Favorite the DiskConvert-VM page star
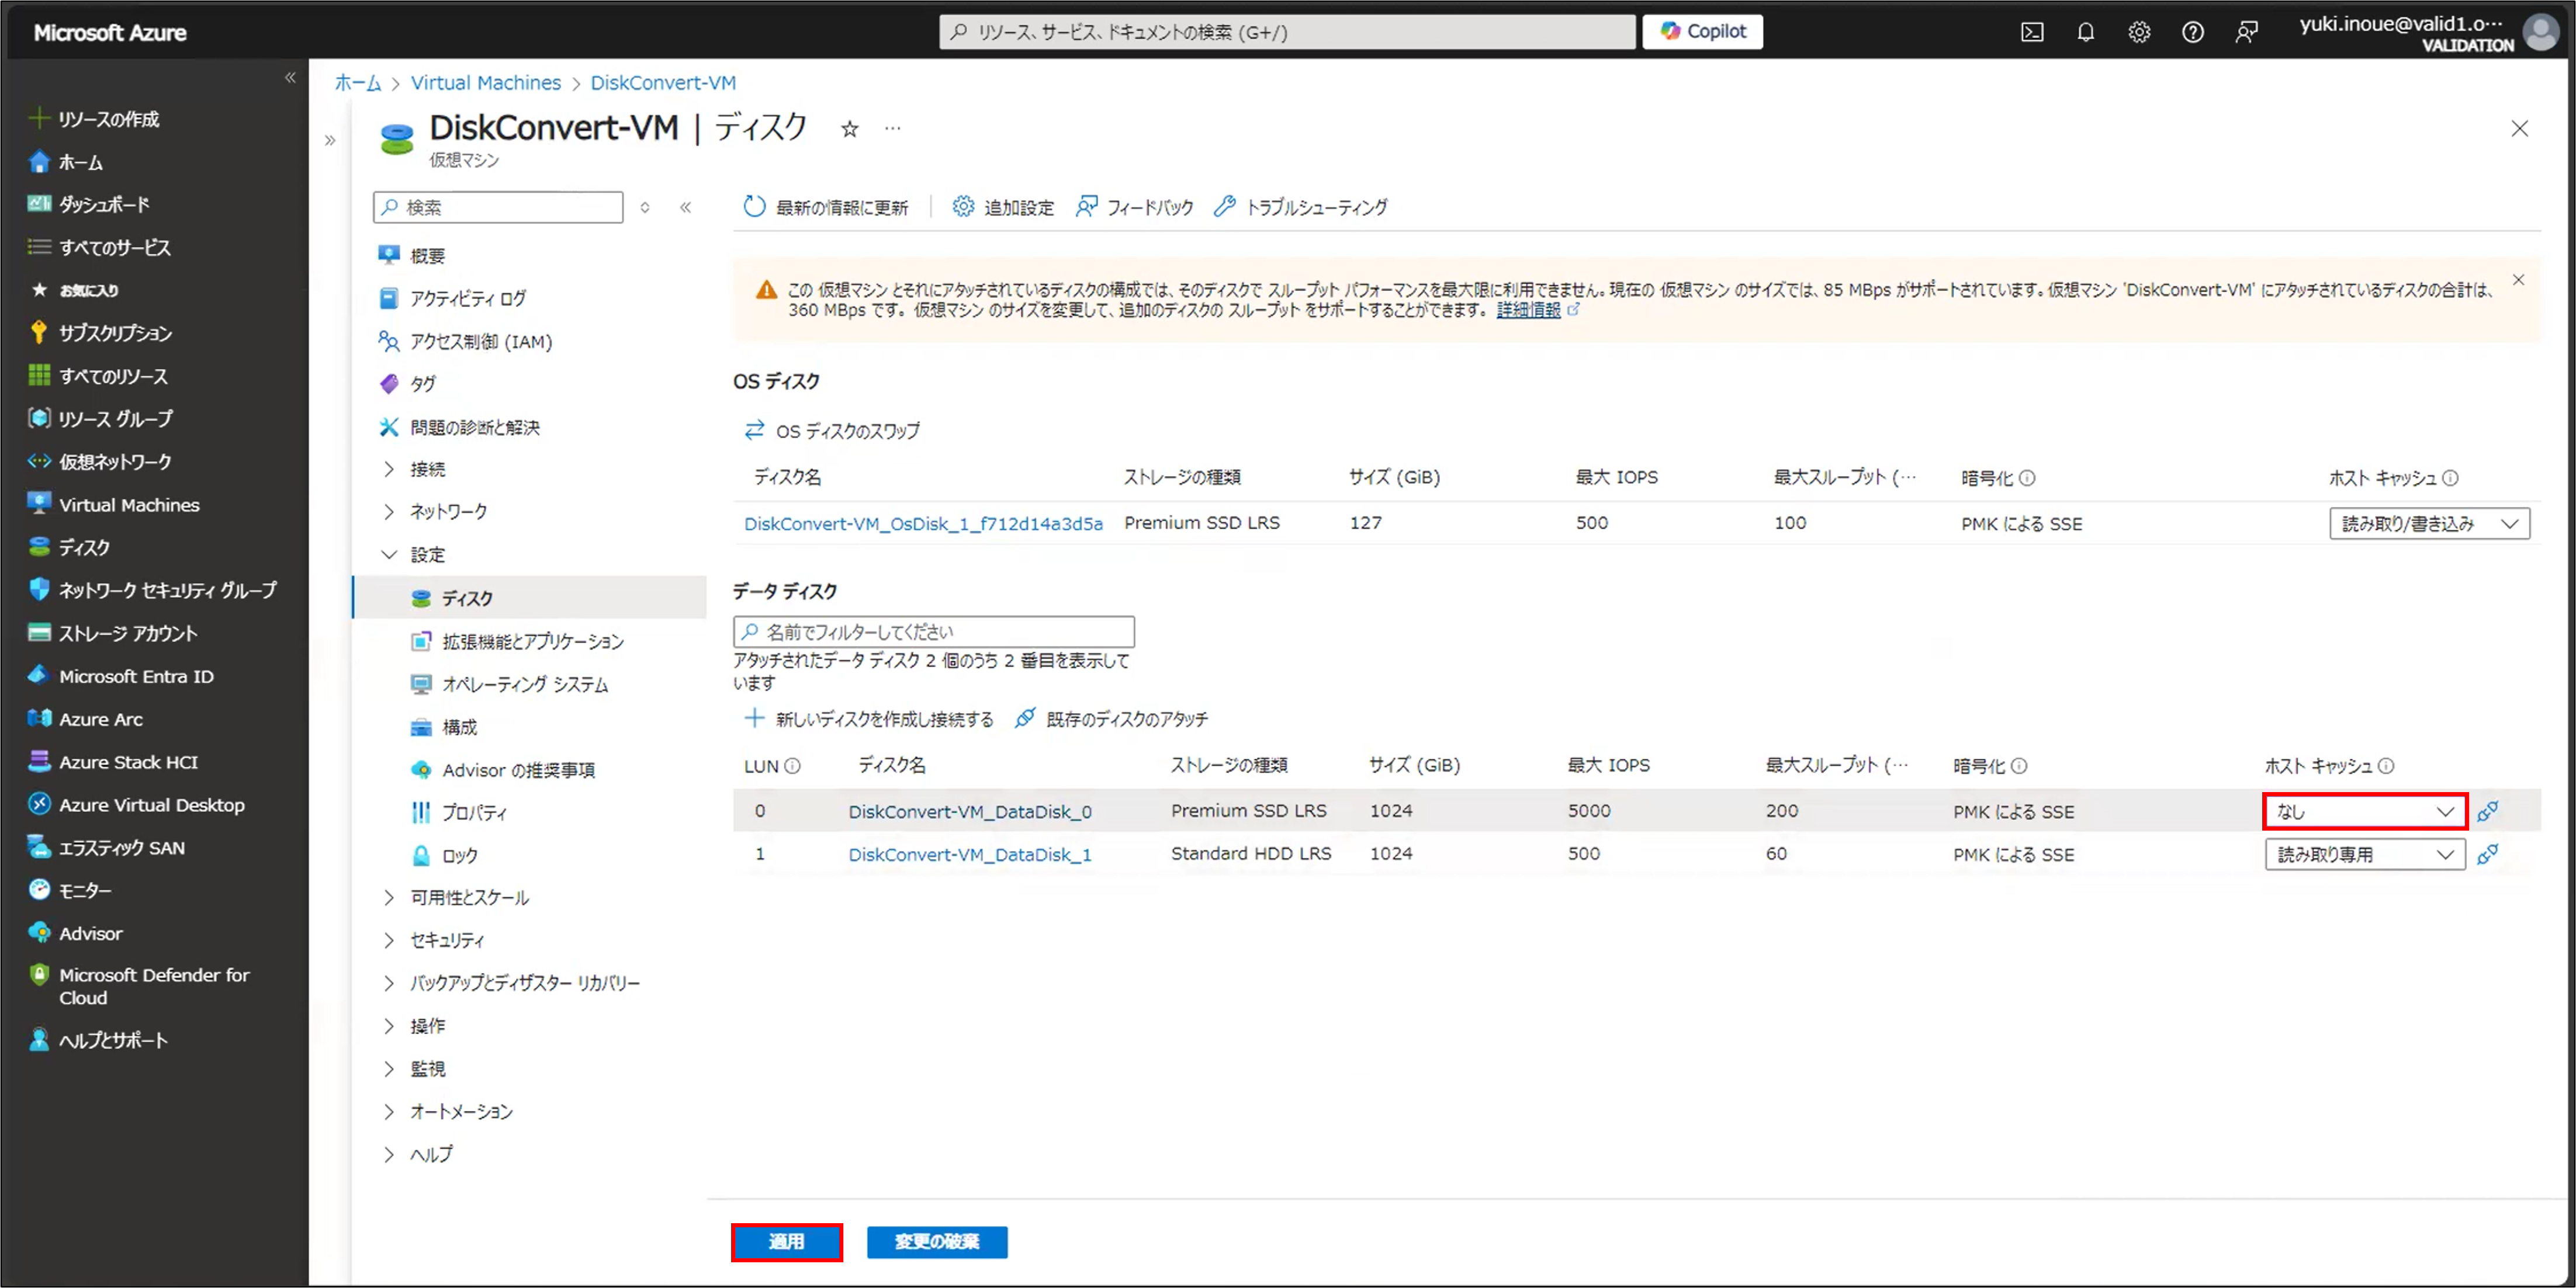The width and height of the screenshot is (2576, 1288). (x=849, y=129)
